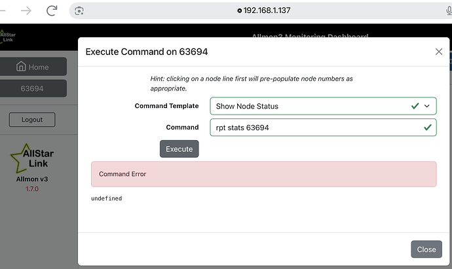Click the Home sidebar menu item
Screen dimensions: 452x269
click(x=33, y=67)
